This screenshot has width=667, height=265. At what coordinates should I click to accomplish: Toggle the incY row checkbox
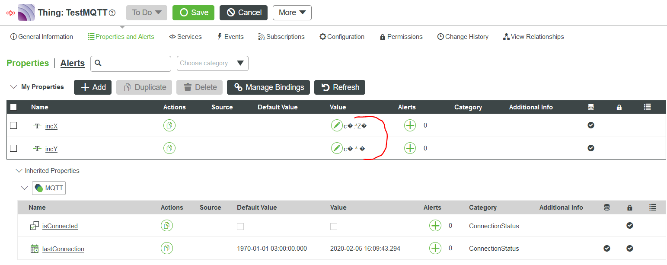pyautogui.click(x=13, y=148)
